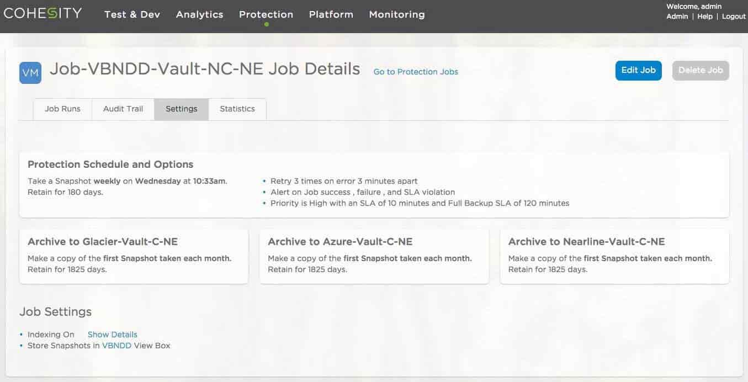The height and width of the screenshot is (382, 748).
Task: Select the Settings tab
Action: tap(181, 109)
